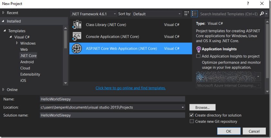Viewport: 271px width, 138px height.
Task: Open the Microsoft Azure Internal Consumption dropdown
Action: (x=228, y=85)
